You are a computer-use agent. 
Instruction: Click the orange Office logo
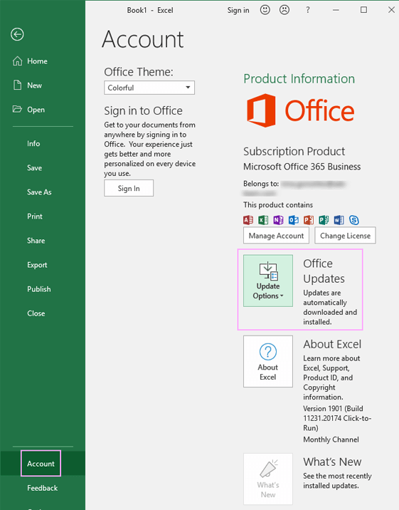coord(300,110)
